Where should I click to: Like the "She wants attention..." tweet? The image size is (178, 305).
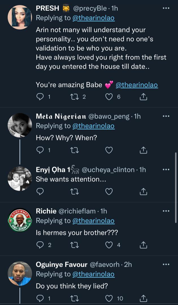click(x=109, y=192)
